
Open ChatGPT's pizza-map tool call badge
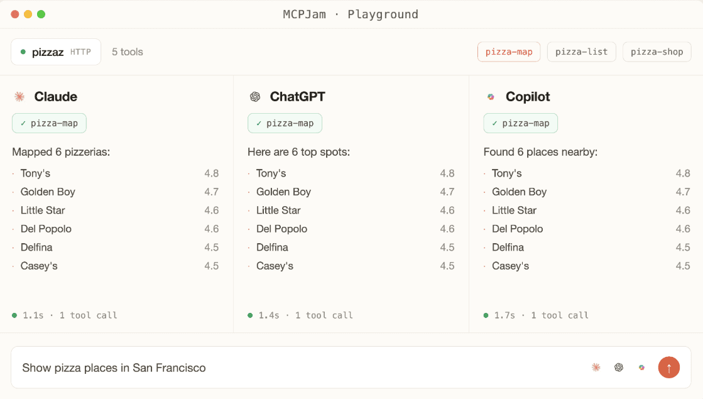pyautogui.click(x=285, y=123)
